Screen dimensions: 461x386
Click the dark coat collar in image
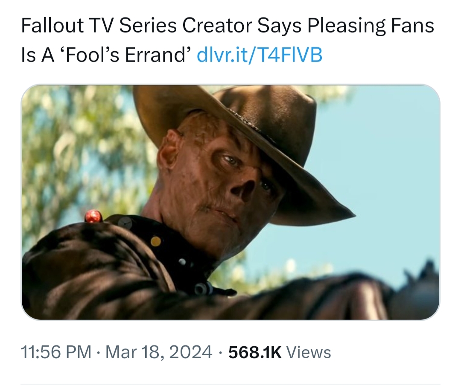pos(165,244)
